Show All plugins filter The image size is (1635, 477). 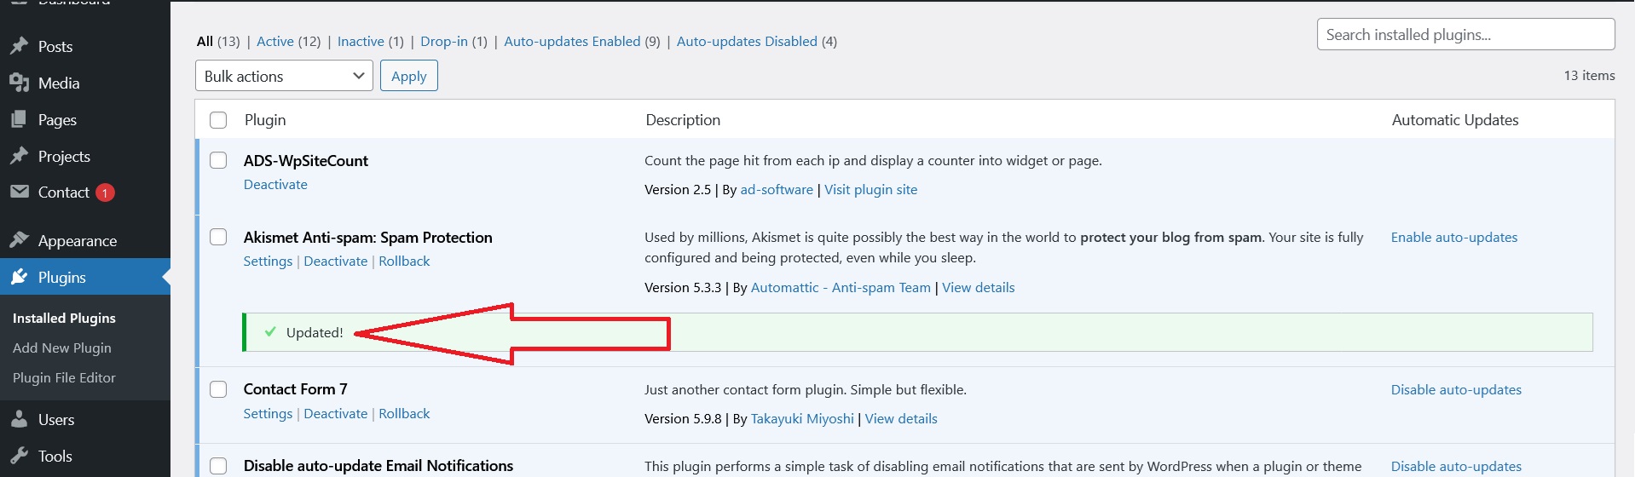click(x=205, y=41)
